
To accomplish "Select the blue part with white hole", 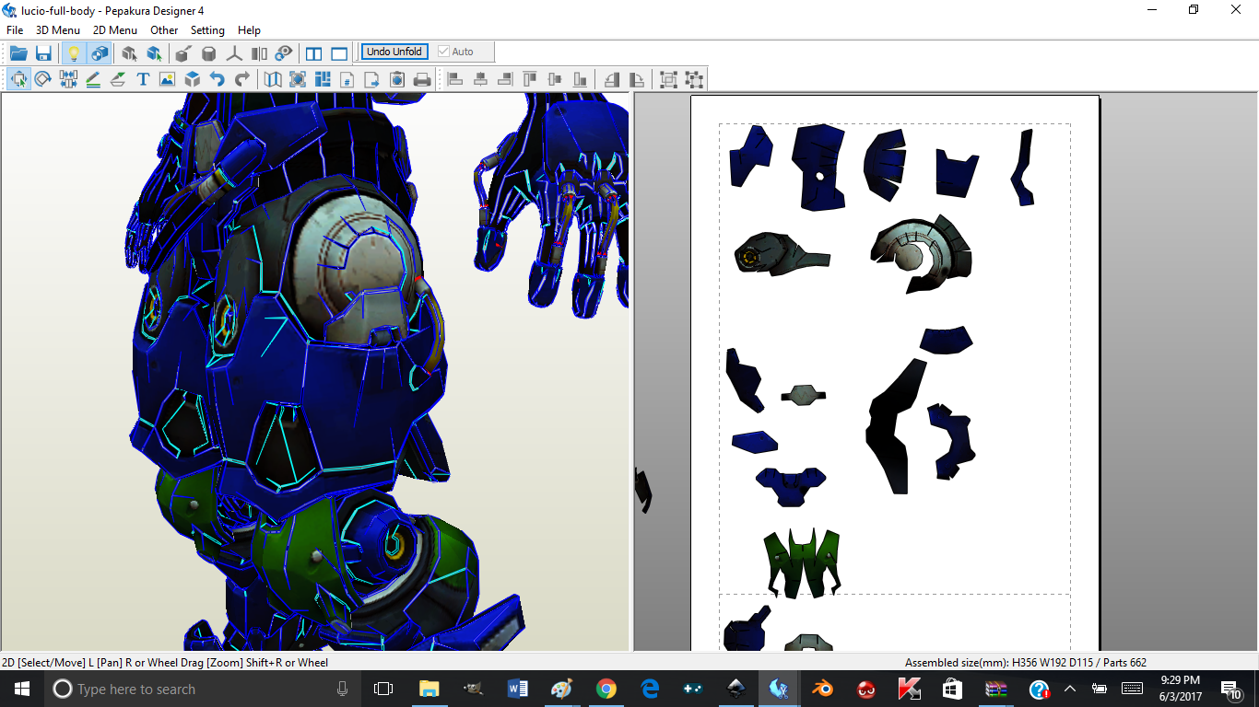I will 819,167.
